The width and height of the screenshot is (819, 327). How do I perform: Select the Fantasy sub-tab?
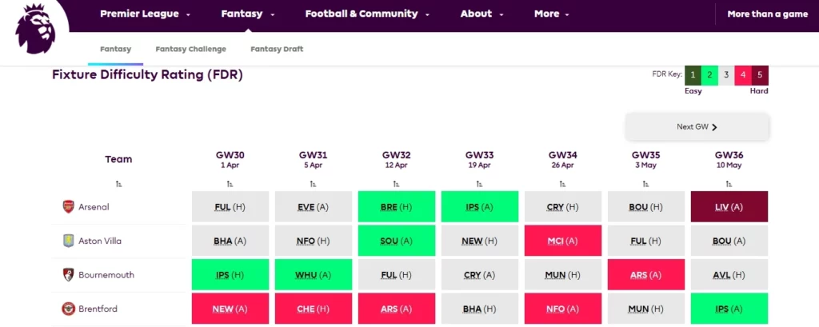tap(115, 49)
